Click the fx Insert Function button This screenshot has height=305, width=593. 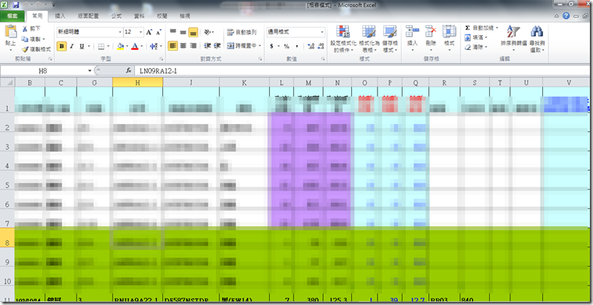pyautogui.click(x=129, y=71)
